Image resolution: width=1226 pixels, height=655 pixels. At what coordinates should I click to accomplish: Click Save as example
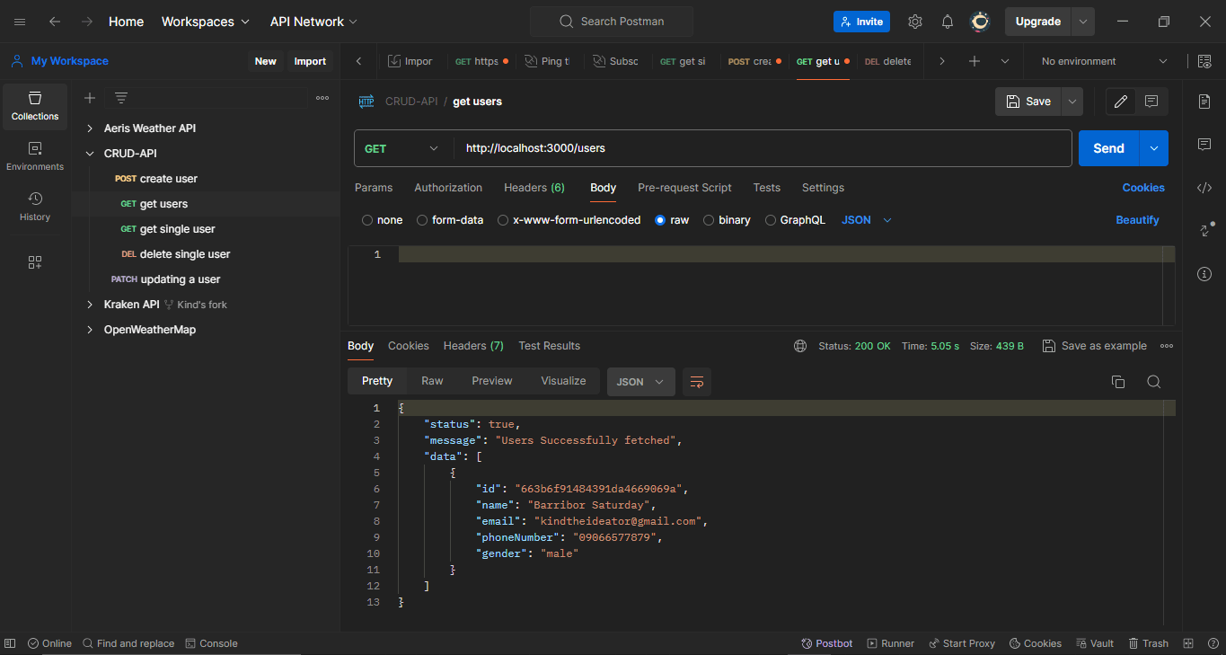click(x=1094, y=346)
